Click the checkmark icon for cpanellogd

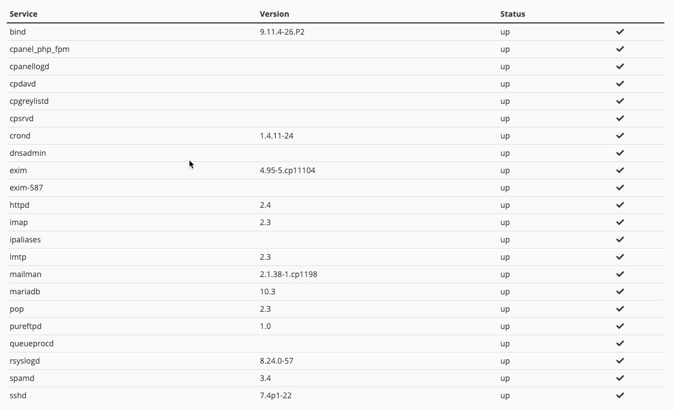click(620, 66)
